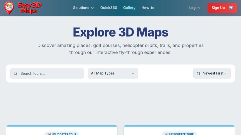The width and height of the screenshot is (241, 135).
Task: Click the arrow icon inside Sign Up
Action: (231, 8)
